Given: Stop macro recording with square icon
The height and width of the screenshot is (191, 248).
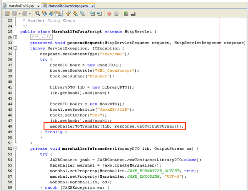Looking at the screenshot, I should click(x=116, y=14).
